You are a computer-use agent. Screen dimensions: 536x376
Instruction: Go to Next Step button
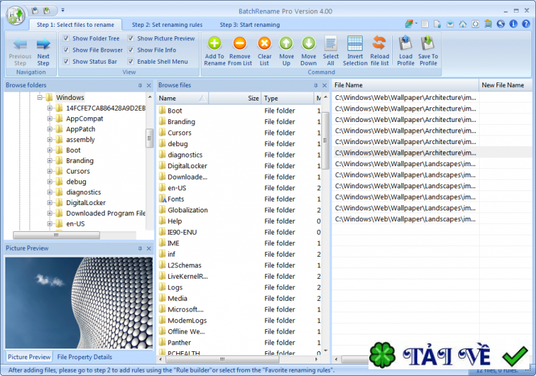click(x=44, y=49)
